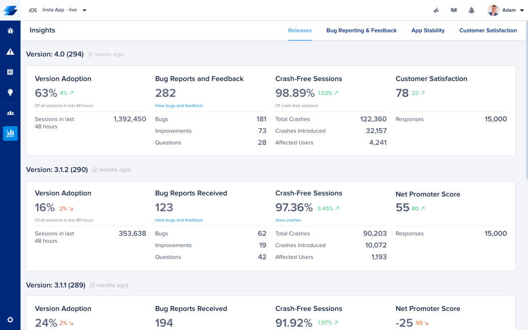Select the Insights bar chart sidebar icon
The image size is (528, 330).
(10, 134)
